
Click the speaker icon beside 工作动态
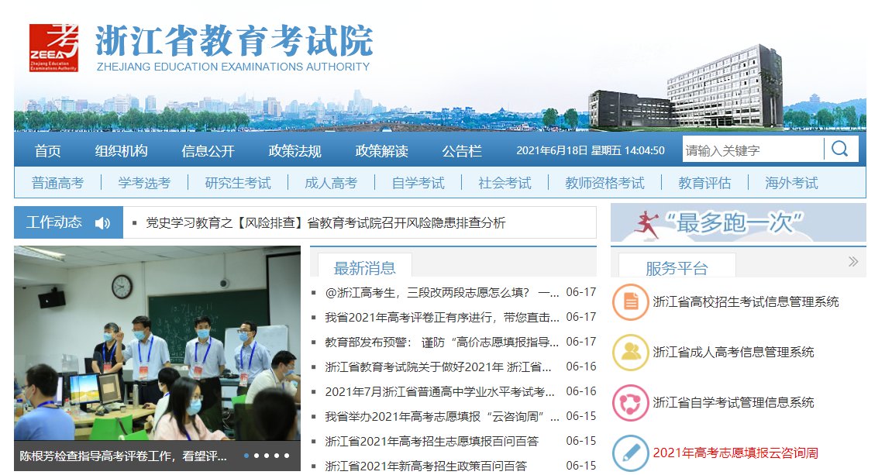coord(102,223)
